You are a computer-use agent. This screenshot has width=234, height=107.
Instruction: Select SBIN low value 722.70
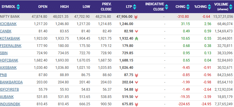click(x=85, y=53)
